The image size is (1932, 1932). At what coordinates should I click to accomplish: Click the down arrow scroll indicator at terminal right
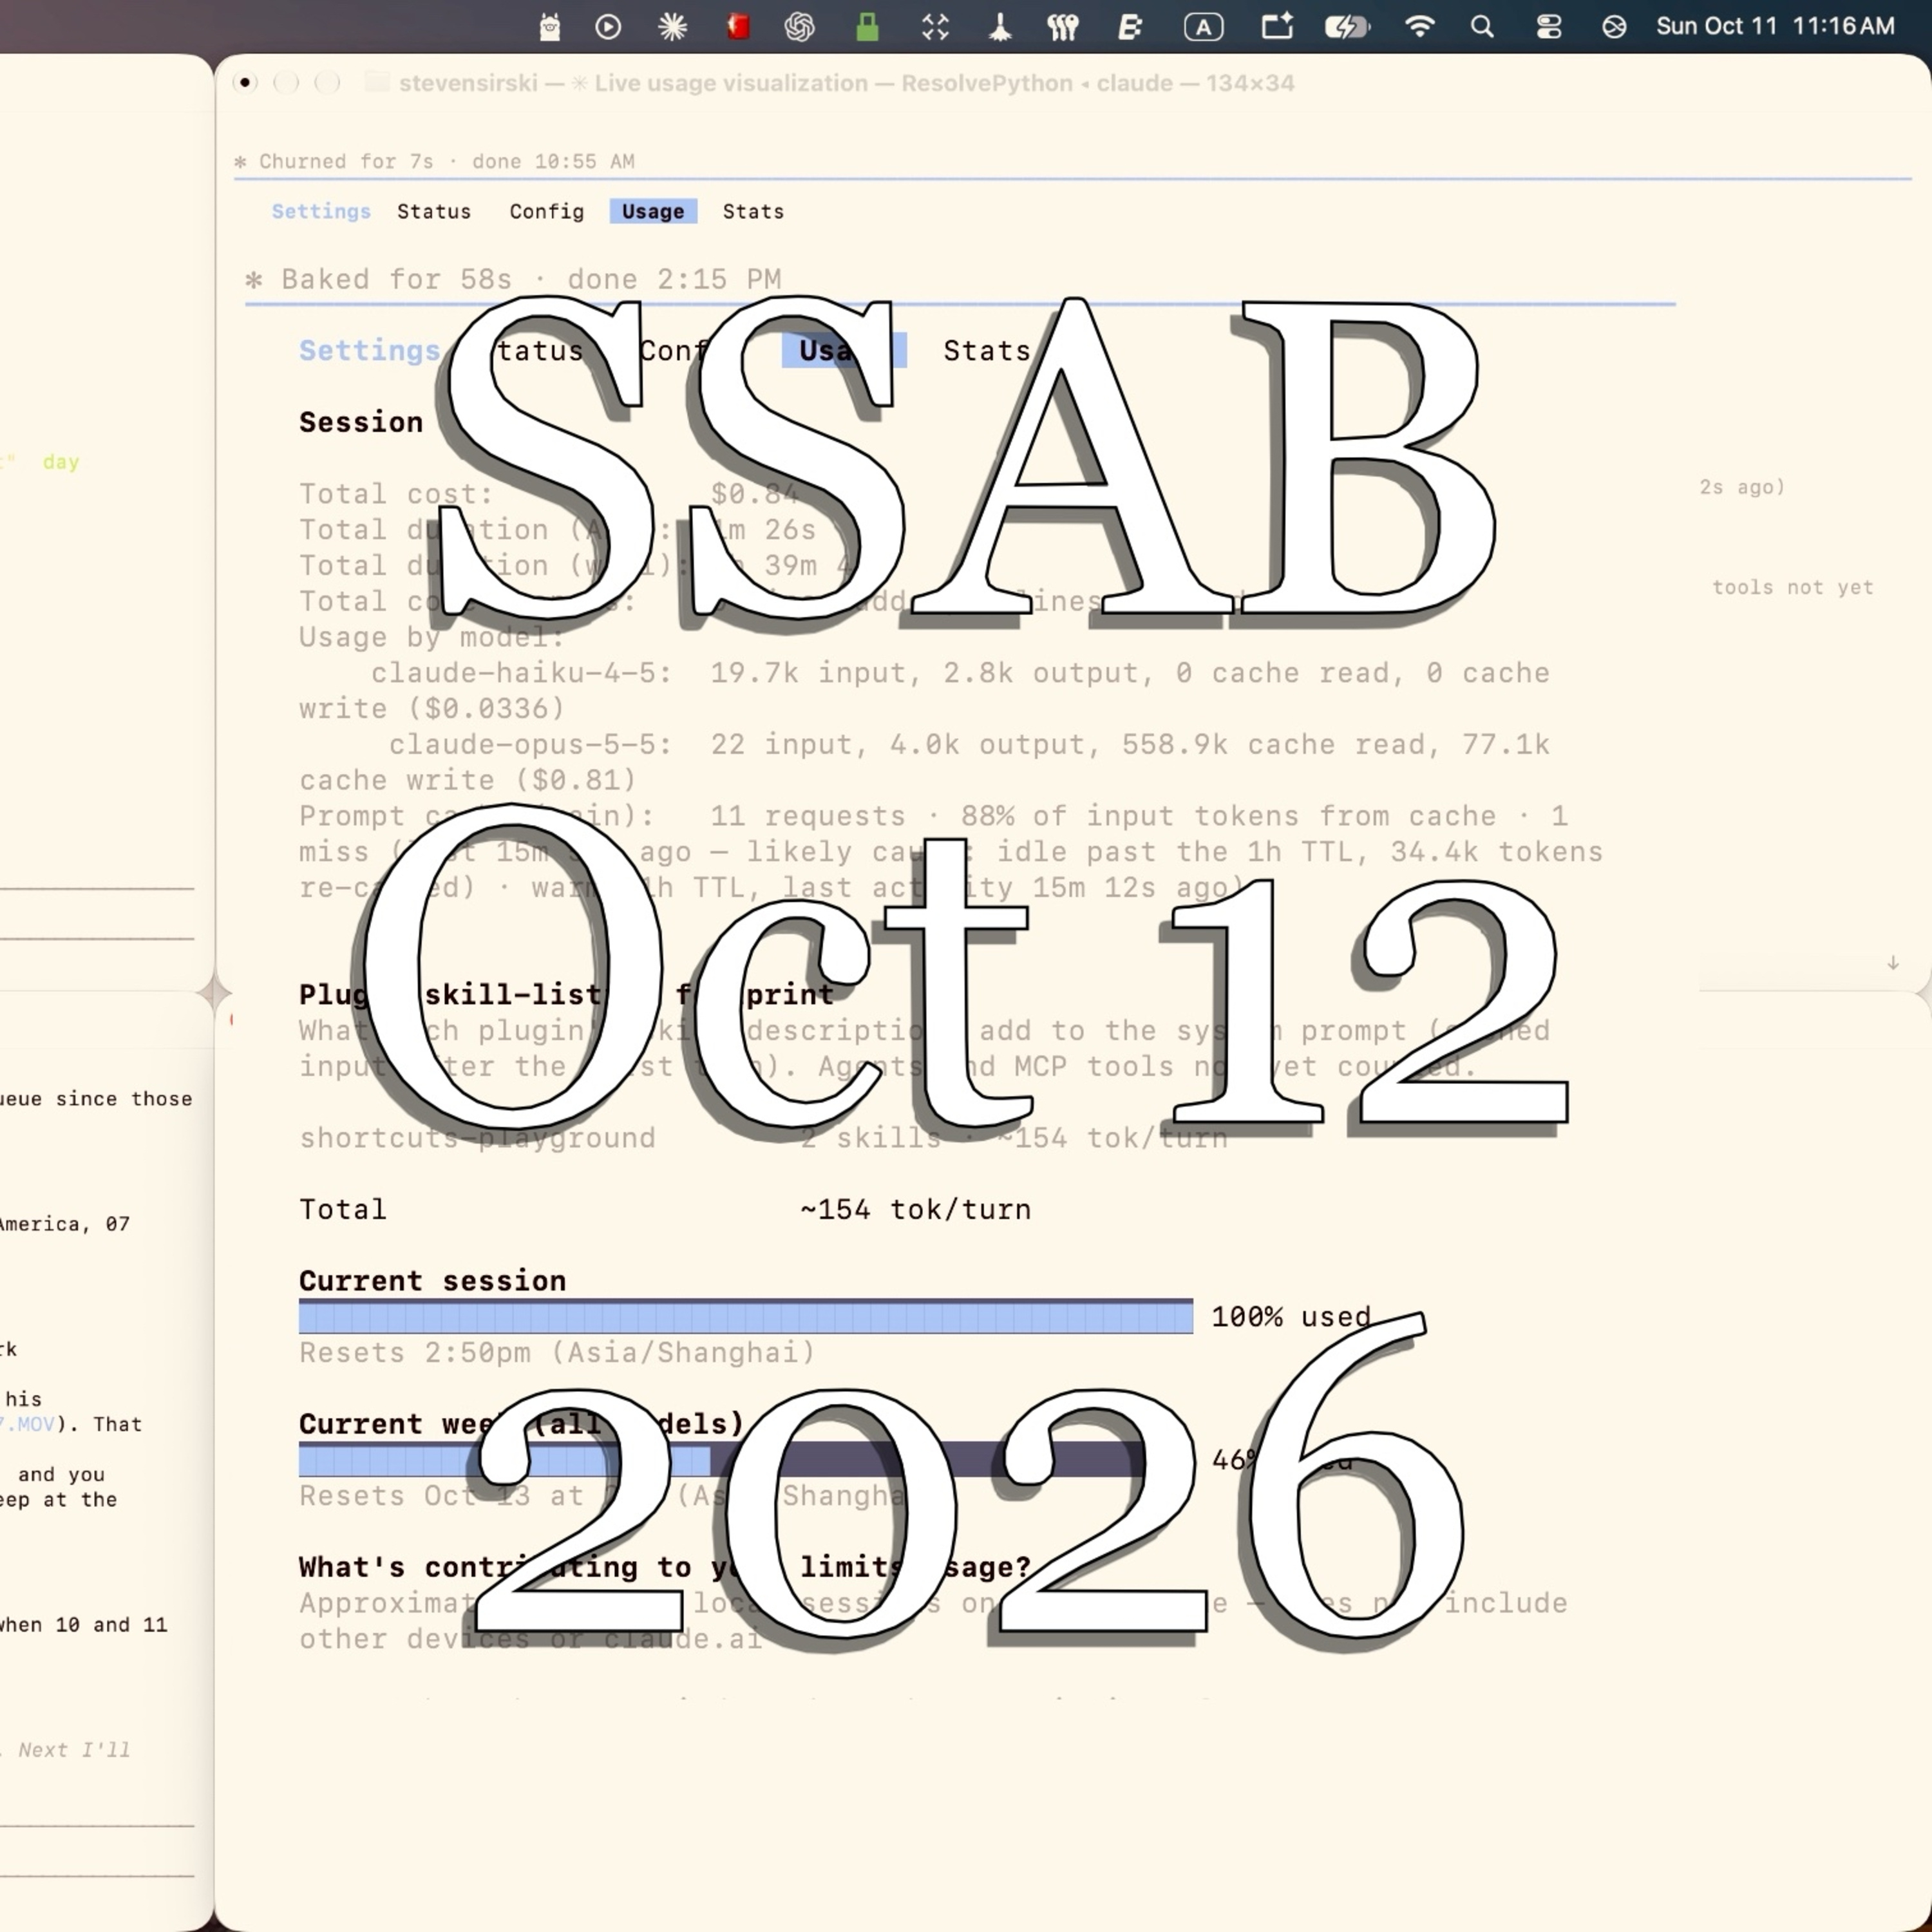[x=1893, y=963]
